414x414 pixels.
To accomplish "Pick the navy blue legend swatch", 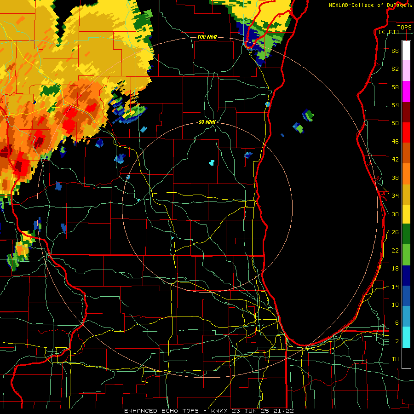I will tap(406, 276).
